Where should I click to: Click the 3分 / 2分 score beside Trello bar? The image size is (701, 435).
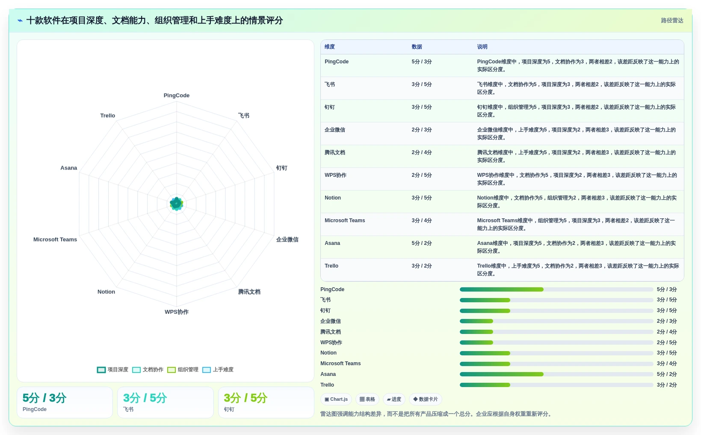click(x=667, y=385)
